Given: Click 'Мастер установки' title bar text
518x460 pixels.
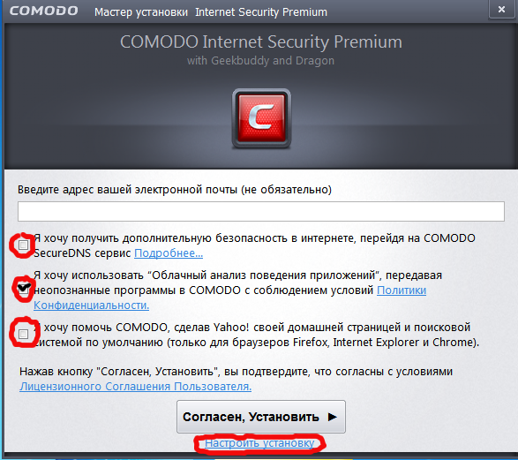Looking at the screenshot, I should pyautogui.click(x=141, y=12).
